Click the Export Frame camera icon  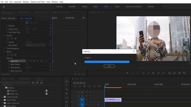pos(180,73)
